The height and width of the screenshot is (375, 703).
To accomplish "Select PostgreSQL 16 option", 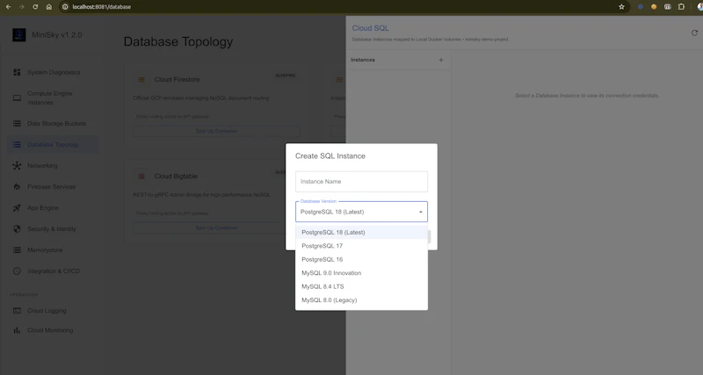I will click(361, 259).
